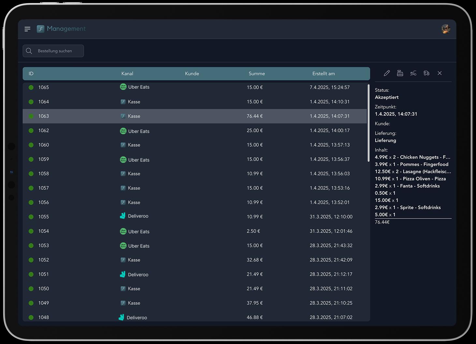476x344 pixels.
Task: Sort by the Erstellt am column header
Action: tap(323, 74)
